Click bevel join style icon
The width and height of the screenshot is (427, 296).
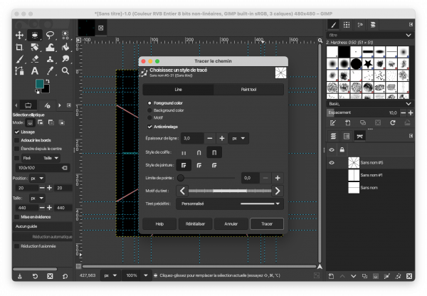(214, 165)
